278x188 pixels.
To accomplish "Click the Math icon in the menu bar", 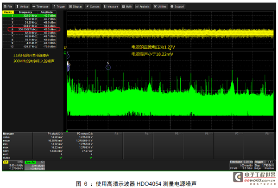I will point(127,7).
